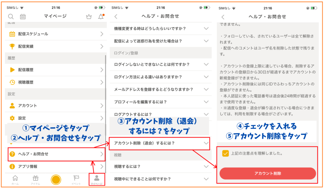
Task: Tap the アカウント person icon
Action: 12,106
